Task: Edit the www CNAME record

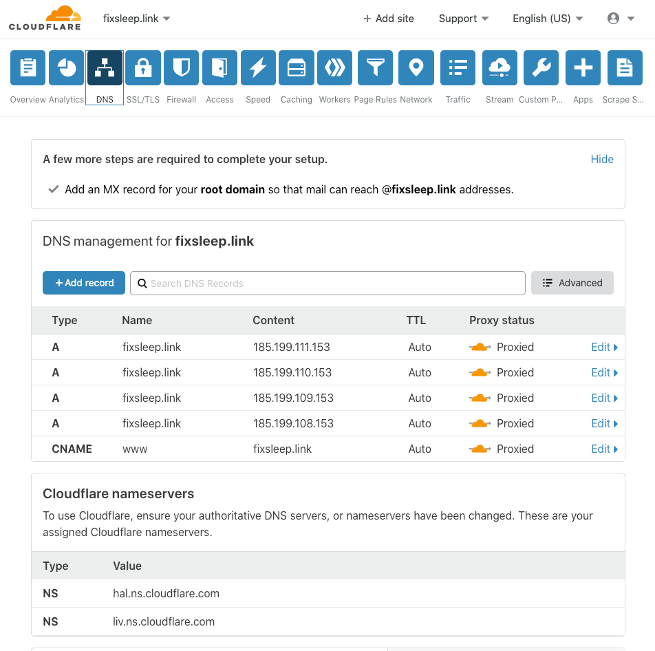Action: pos(605,449)
